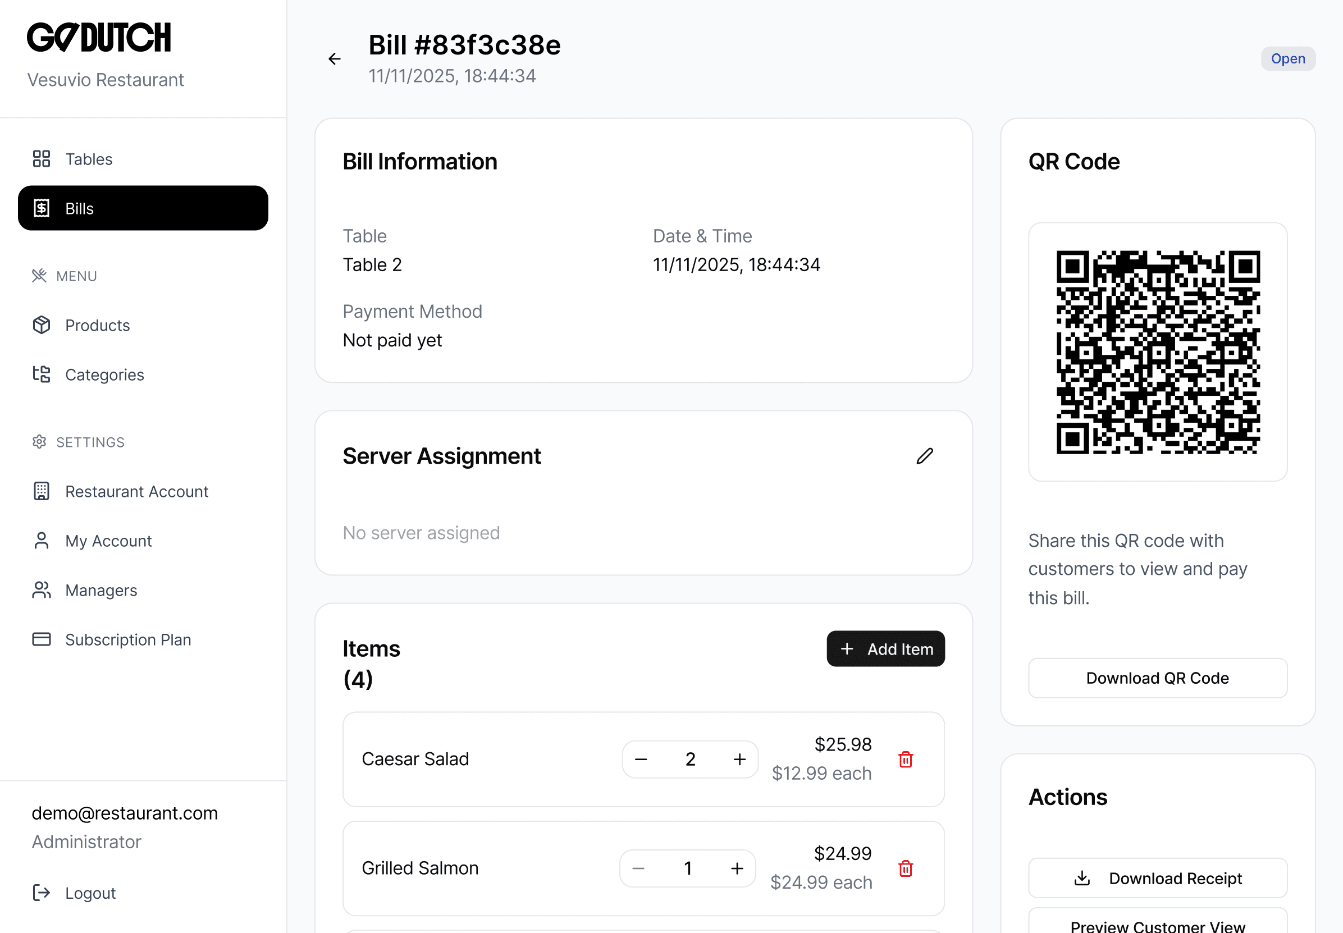1343x933 pixels.
Task: Open Categories from the sidebar
Action: click(104, 374)
